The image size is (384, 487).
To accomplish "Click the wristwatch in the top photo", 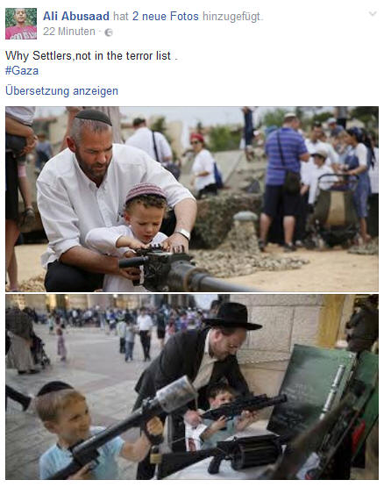I will click(x=182, y=233).
